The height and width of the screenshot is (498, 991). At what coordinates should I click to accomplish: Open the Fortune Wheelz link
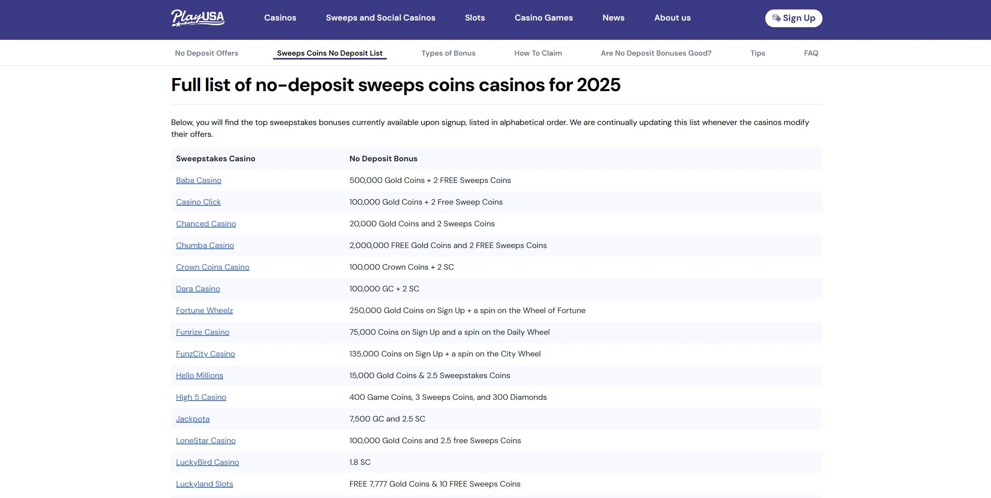204,310
